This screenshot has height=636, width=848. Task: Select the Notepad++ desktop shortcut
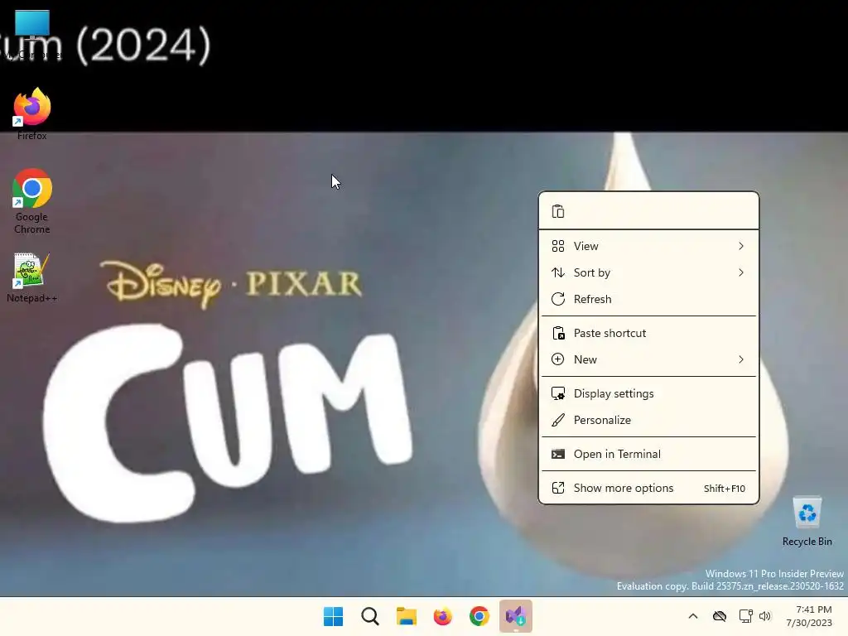[x=31, y=277]
